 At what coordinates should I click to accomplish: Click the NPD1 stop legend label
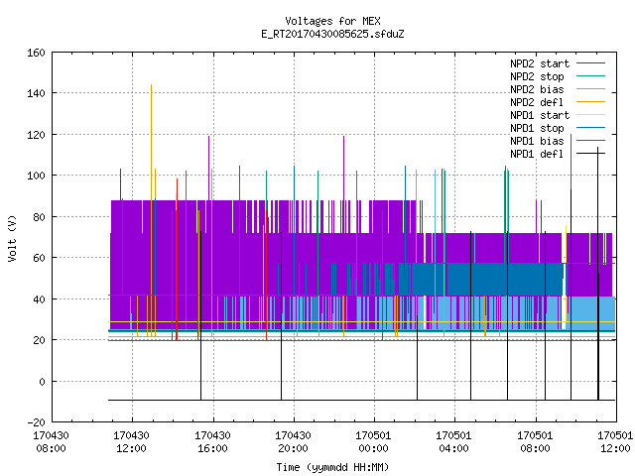coord(537,128)
